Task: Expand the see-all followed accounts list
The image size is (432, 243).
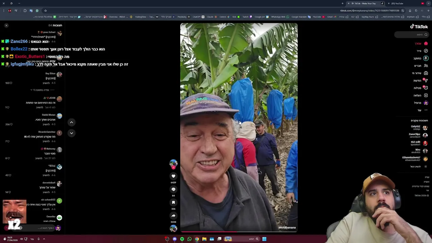Action: pos(419,167)
